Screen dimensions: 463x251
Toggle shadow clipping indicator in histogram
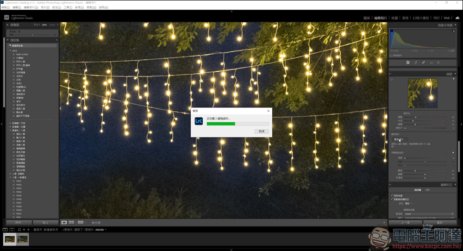(x=392, y=31)
